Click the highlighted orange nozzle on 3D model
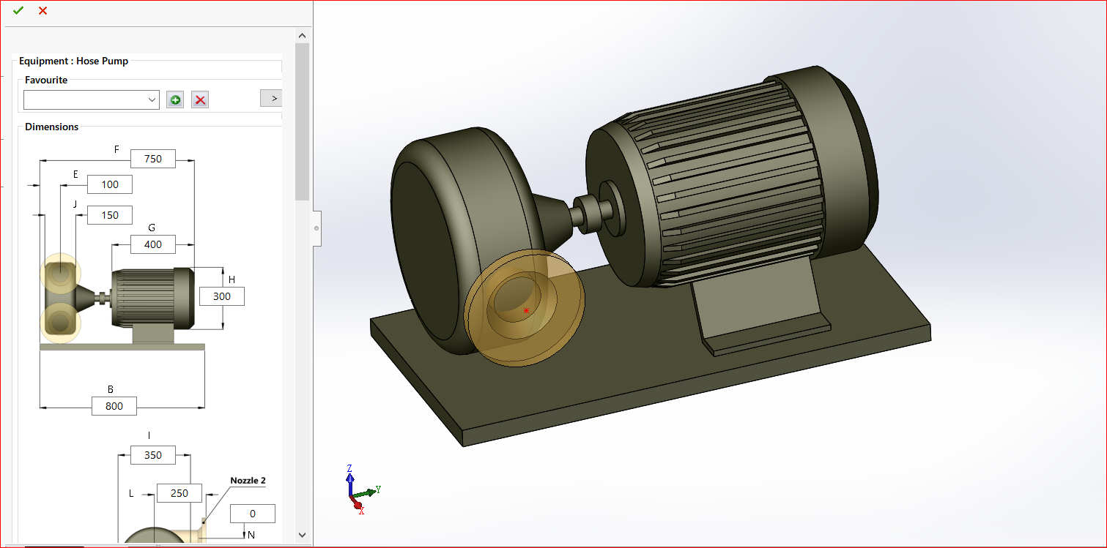 [x=525, y=307]
